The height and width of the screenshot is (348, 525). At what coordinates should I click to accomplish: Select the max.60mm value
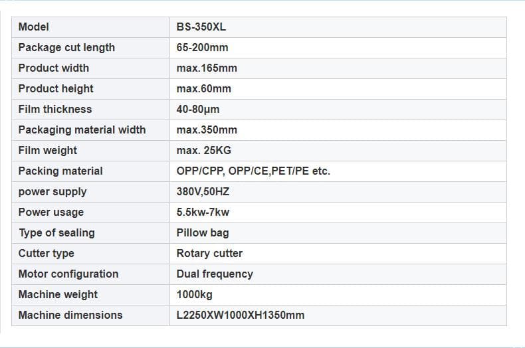pyautogui.click(x=204, y=89)
